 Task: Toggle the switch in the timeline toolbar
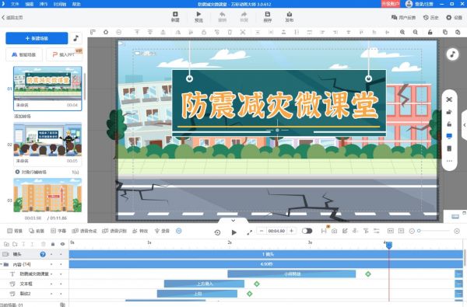(x=307, y=231)
